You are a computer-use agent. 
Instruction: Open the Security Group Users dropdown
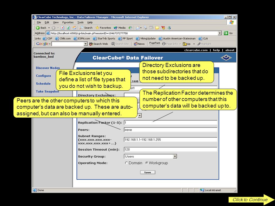tap(150, 157)
